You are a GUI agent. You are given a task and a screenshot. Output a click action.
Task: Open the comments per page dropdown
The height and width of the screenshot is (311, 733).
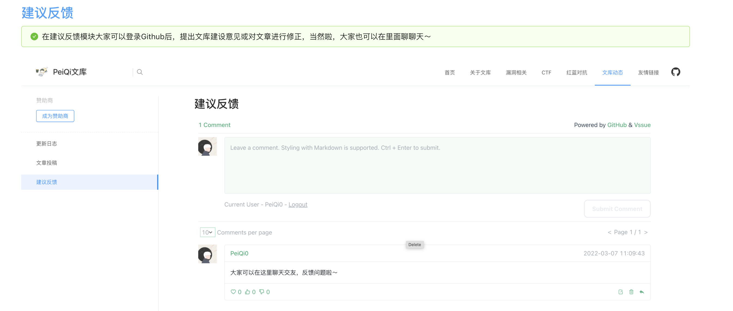207,232
